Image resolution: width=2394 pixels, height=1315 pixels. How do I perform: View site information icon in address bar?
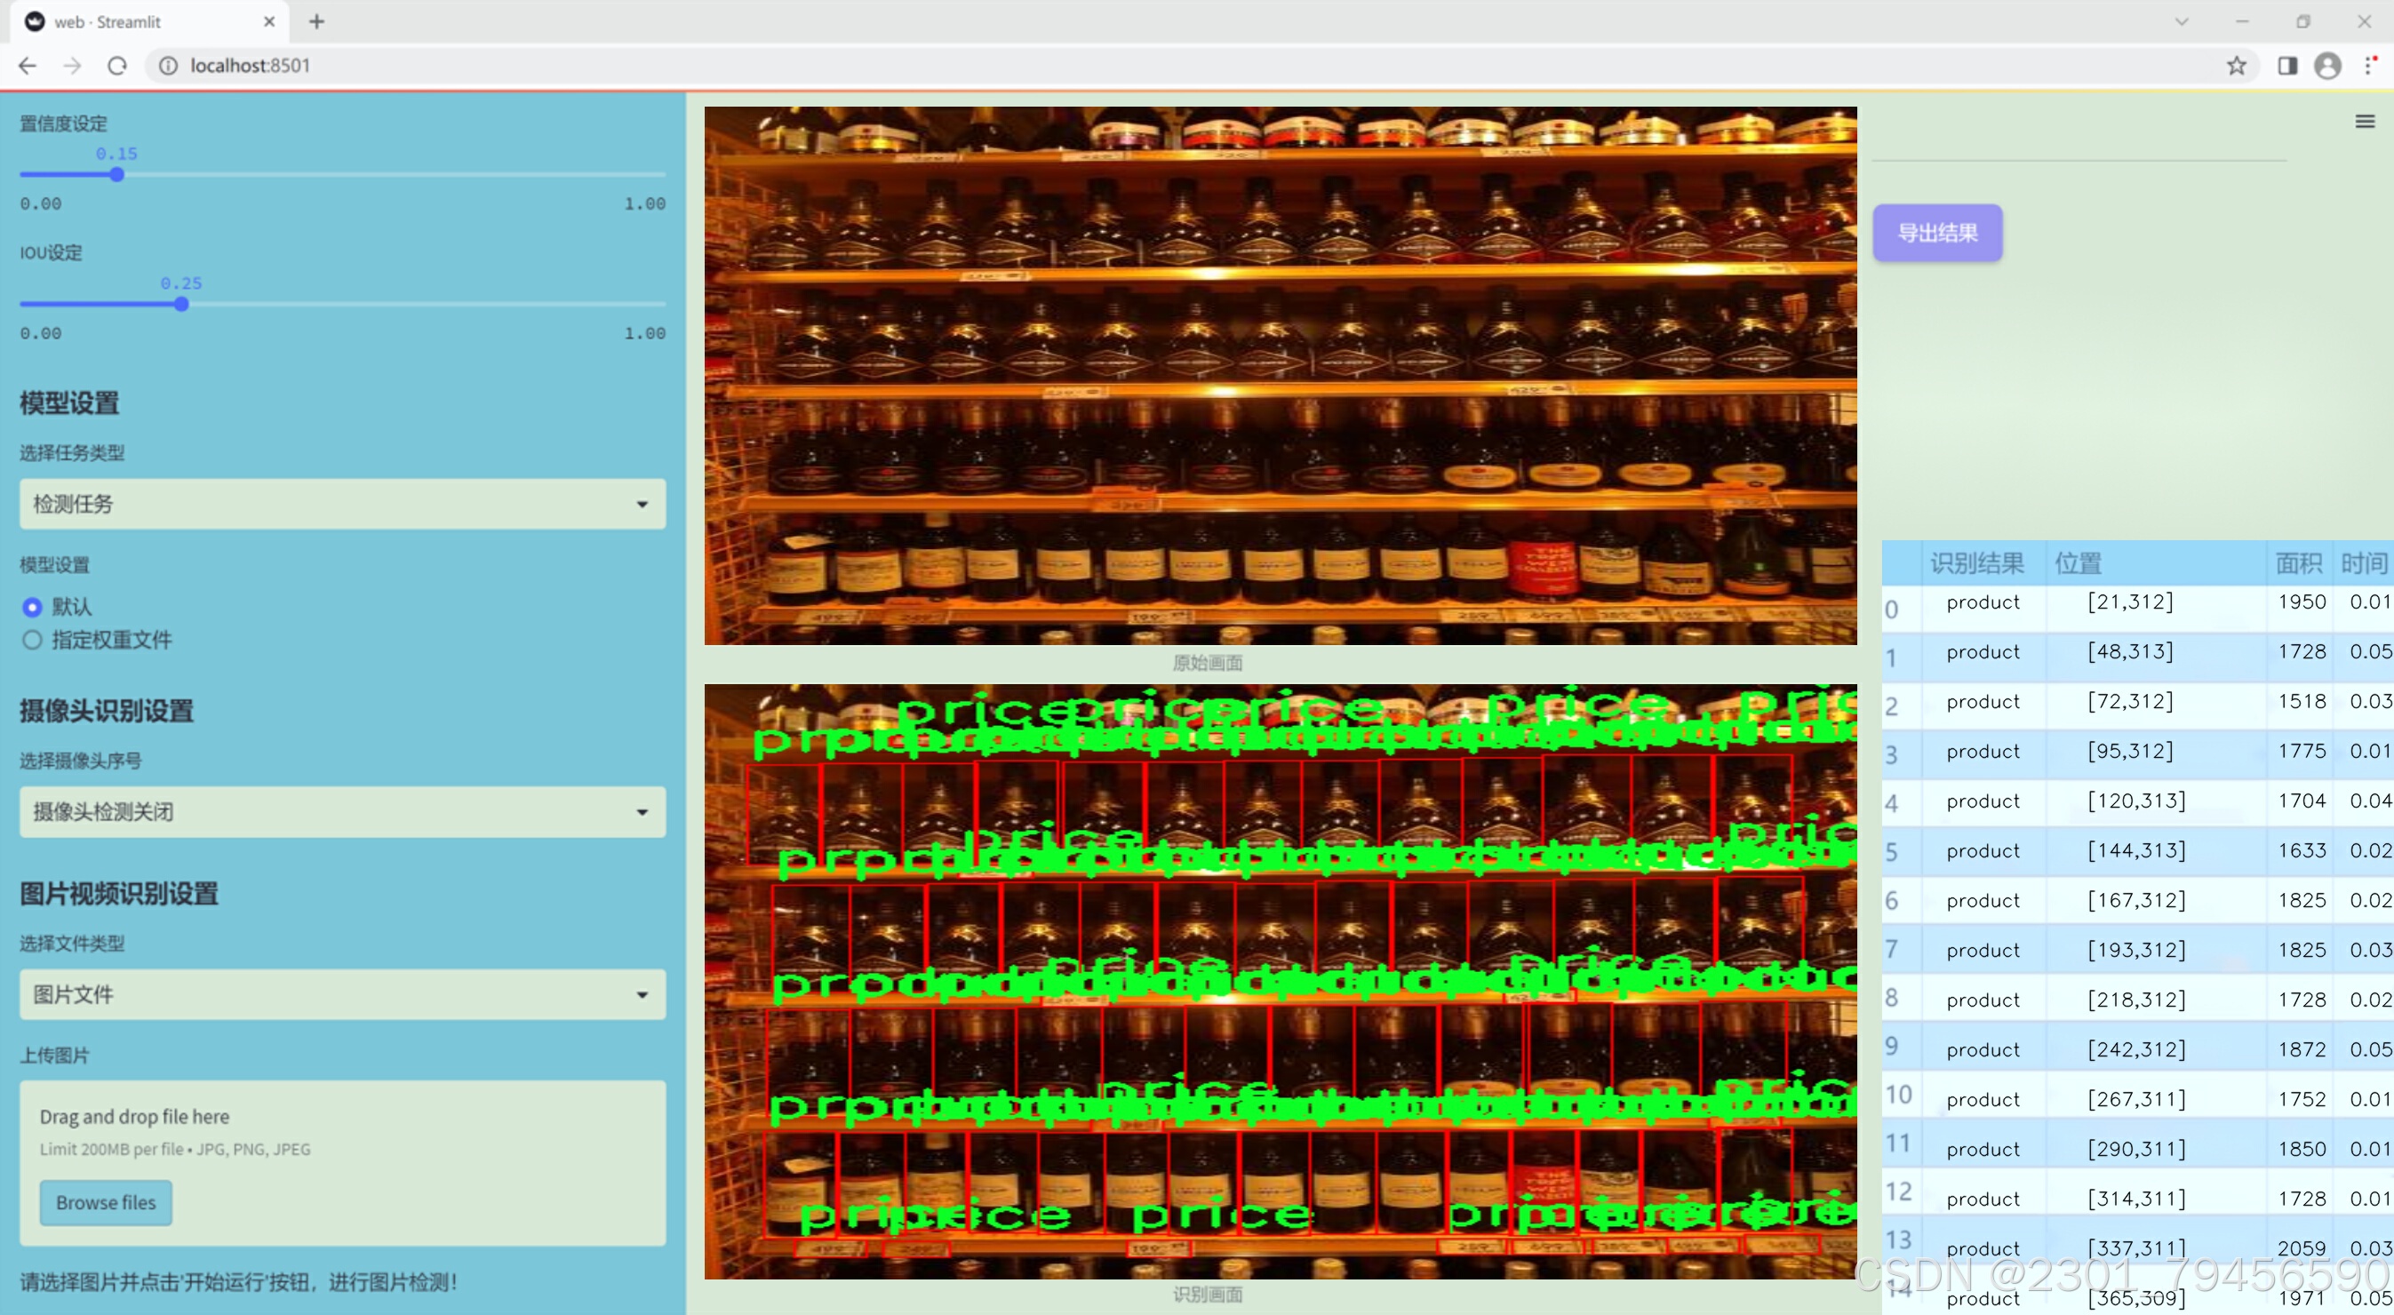168,65
